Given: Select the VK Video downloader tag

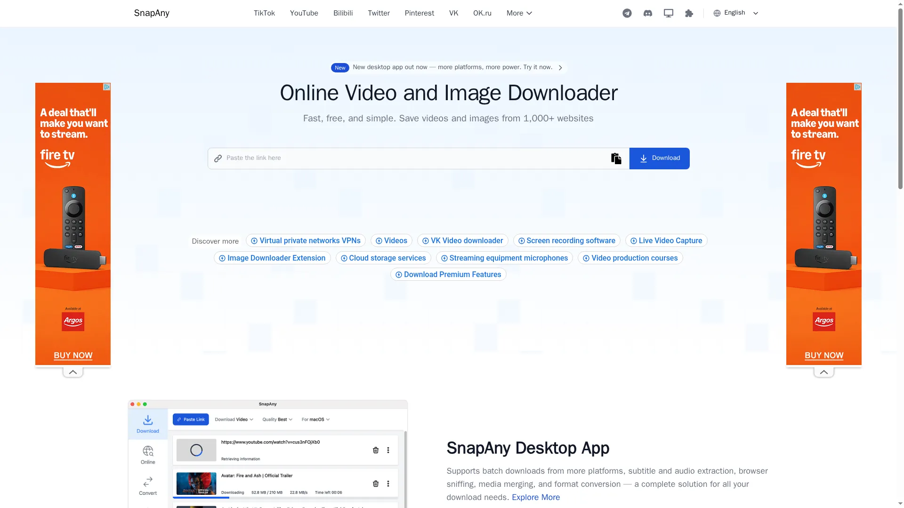Looking at the screenshot, I should point(462,241).
